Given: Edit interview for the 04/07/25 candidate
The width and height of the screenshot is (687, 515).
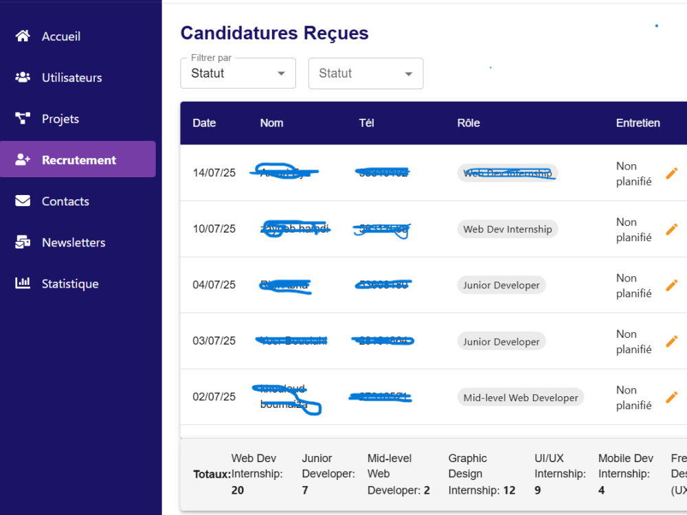Looking at the screenshot, I should pyautogui.click(x=672, y=286).
